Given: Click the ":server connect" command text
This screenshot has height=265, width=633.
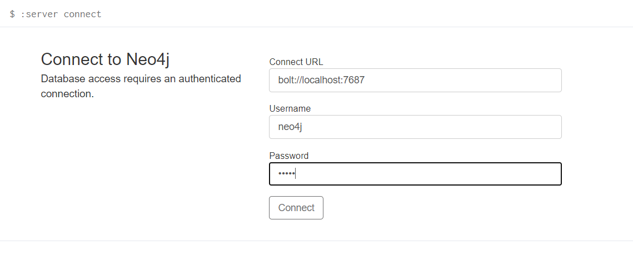Looking at the screenshot, I should coord(61,14).
